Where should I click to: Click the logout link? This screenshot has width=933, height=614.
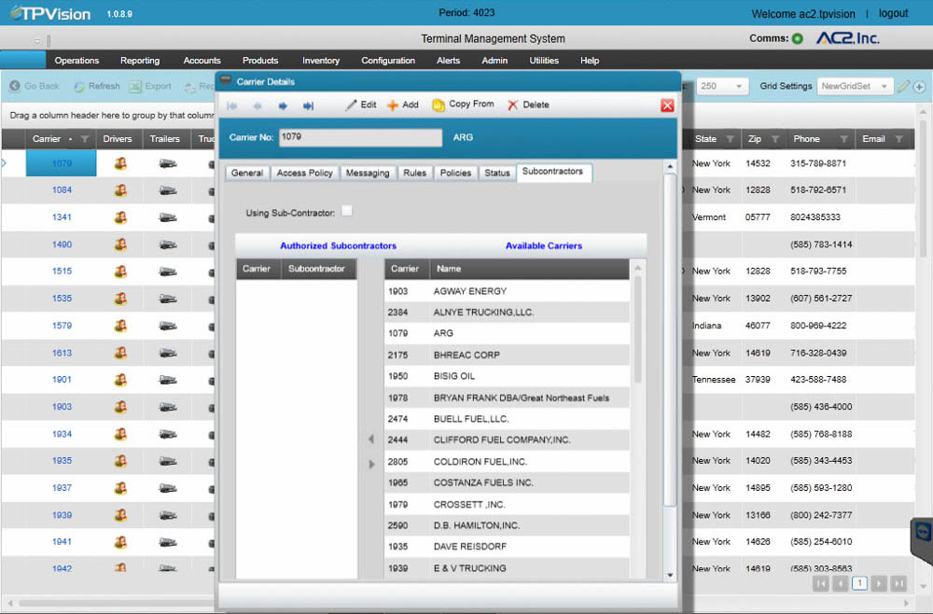click(x=893, y=13)
